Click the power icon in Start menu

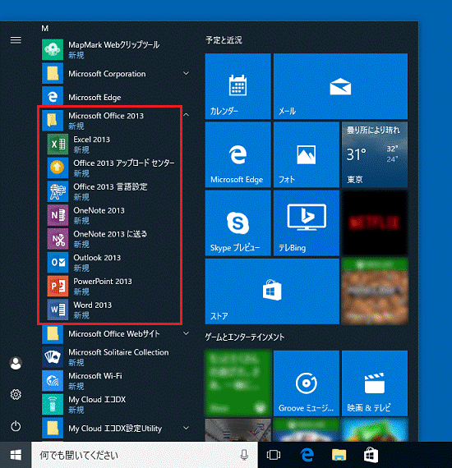click(x=16, y=426)
